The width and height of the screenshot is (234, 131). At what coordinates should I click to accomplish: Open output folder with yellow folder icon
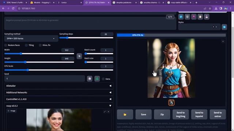point(125,114)
